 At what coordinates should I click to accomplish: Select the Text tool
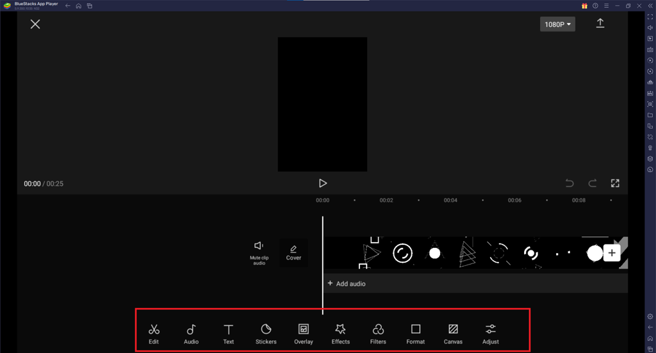click(228, 332)
